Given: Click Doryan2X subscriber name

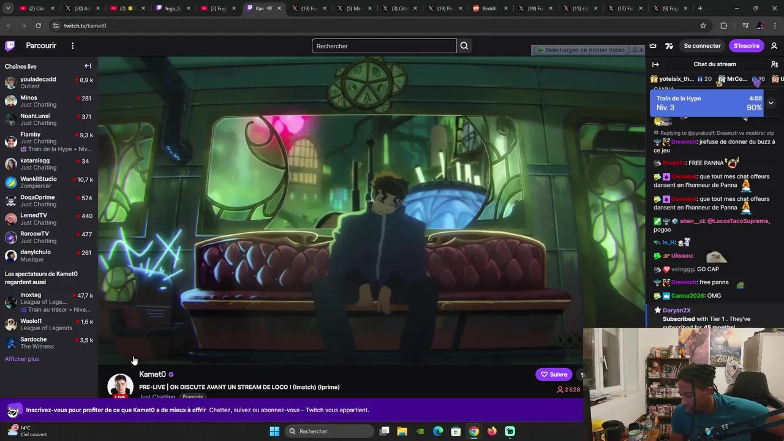Looking at the screenshot, I should click(677, 311).
